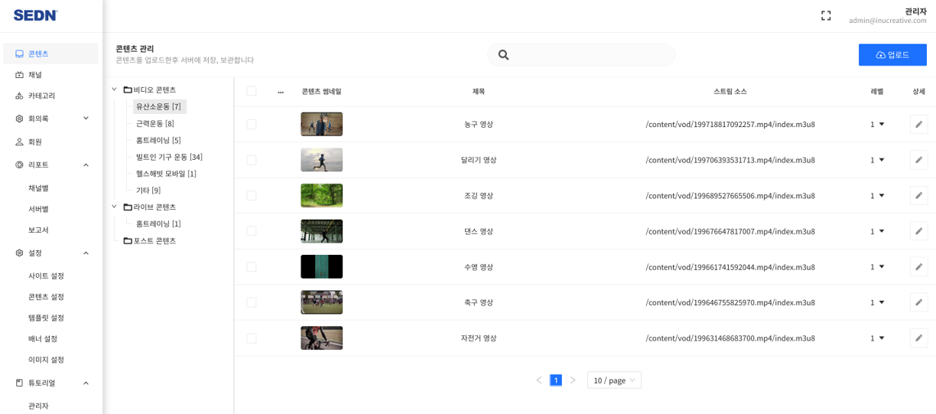Check the 댄스 영상 row checkbox

click(x=252, y=231)
